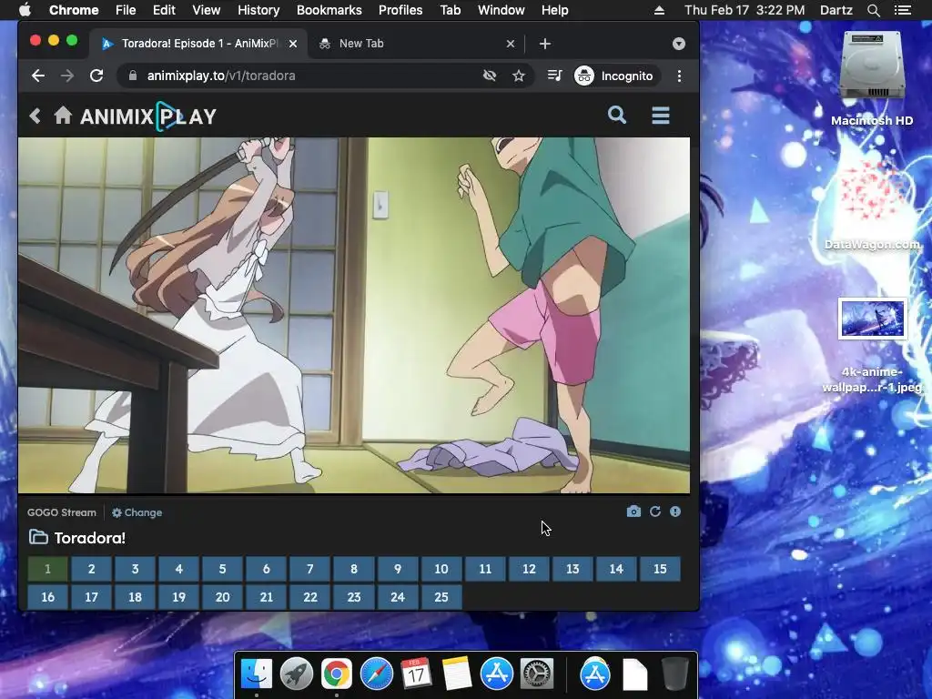The image size is (932, 699).
Task: Select episode 25 button
Action: 441,597
